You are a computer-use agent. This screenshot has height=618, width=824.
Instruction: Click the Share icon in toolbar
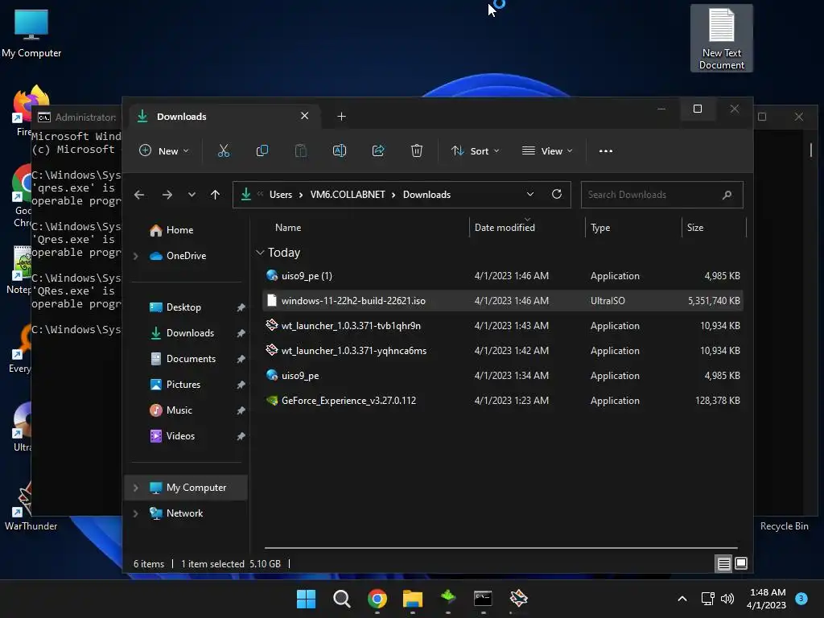tap(378, 150)
